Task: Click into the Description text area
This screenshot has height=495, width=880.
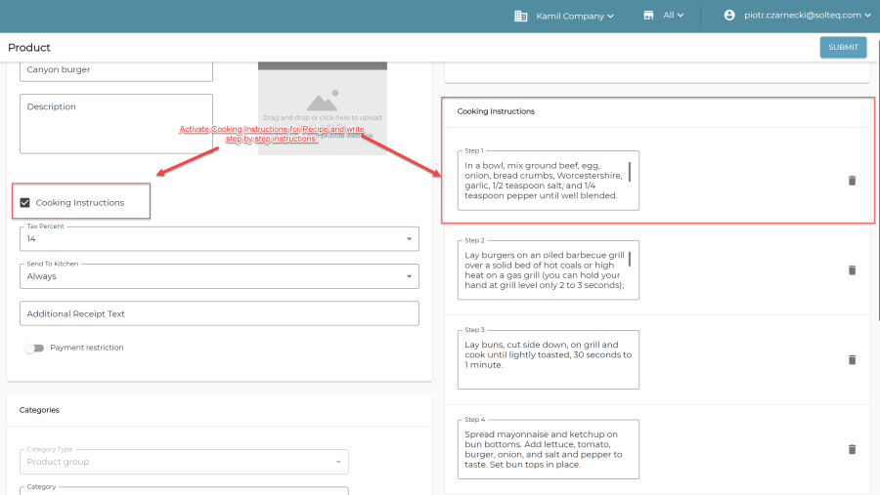Action: pyautogui.click(x=116, y=124)
